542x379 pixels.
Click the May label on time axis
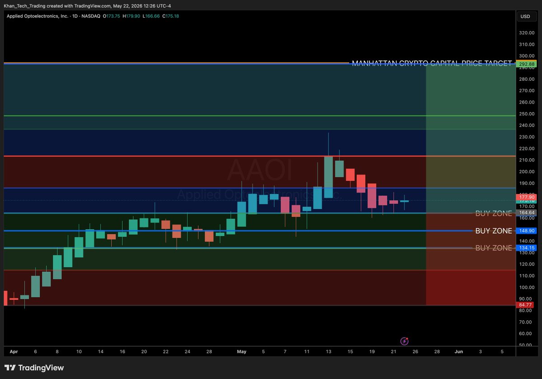pyautogui.click(x=241, y=351)
